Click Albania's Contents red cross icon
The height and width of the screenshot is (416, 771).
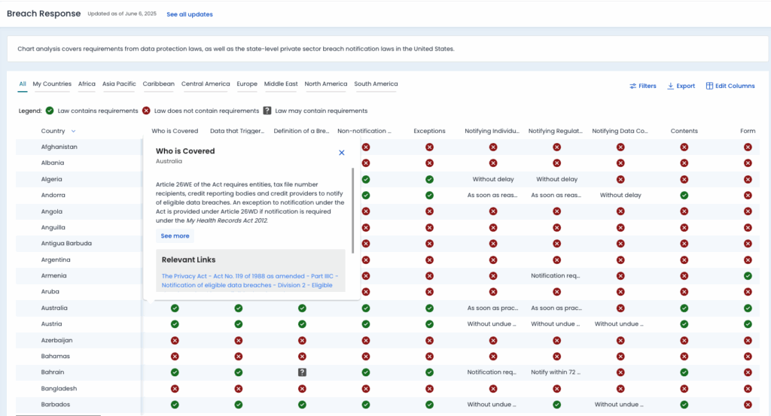(x=684, y=163)
